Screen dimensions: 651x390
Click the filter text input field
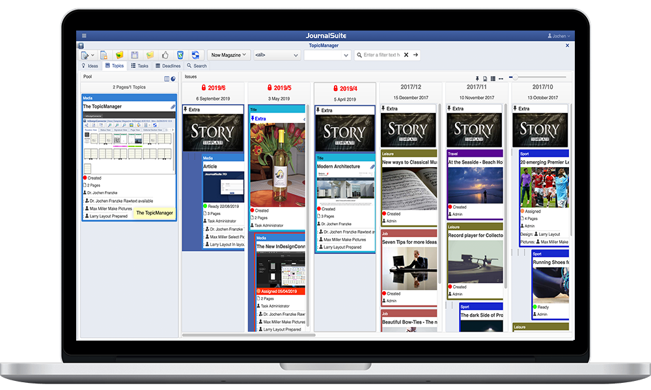click(x=380, y=55)
